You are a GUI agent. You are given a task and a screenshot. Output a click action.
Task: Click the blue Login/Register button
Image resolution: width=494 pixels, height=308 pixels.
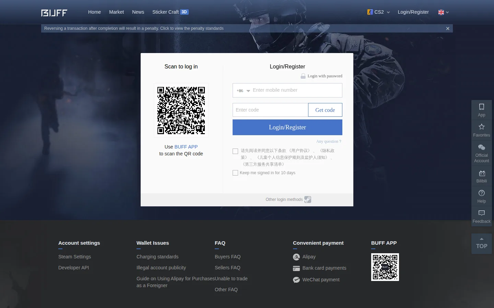point(287,127)
